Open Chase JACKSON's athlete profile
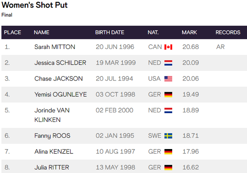247x173 pixels. click(x=58, y=78)
